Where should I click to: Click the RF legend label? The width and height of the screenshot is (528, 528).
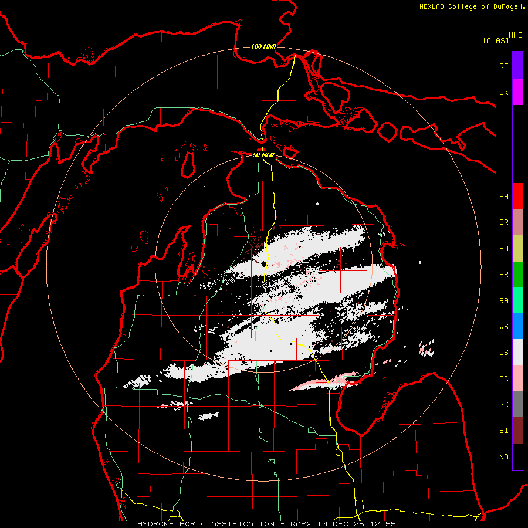coord(503,66)
